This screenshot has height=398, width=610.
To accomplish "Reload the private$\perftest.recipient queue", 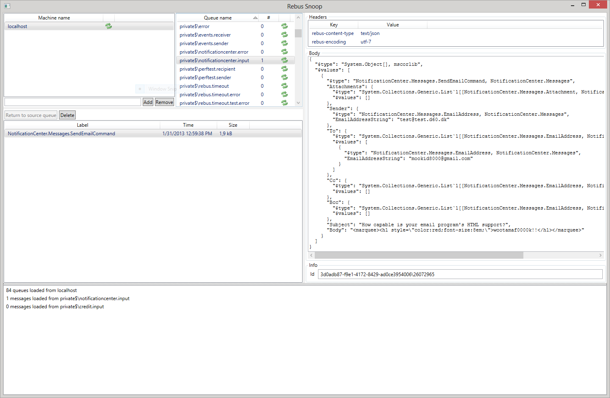I will [x=284, y=69].
